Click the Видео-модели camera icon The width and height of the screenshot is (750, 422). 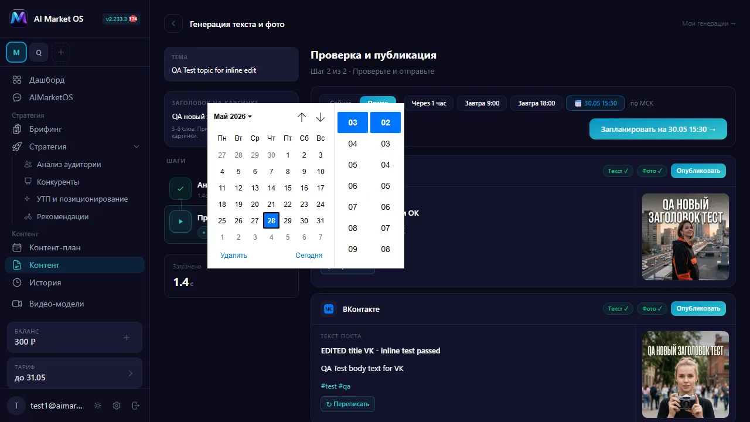click(x=18, y=304)
